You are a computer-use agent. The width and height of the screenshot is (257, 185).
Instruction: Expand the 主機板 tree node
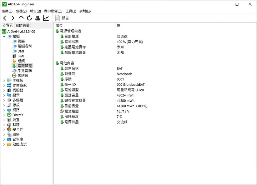[4, 80]
